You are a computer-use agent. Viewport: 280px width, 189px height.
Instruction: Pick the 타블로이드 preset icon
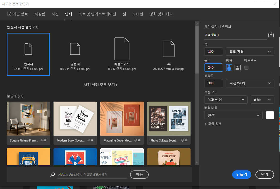122,49
